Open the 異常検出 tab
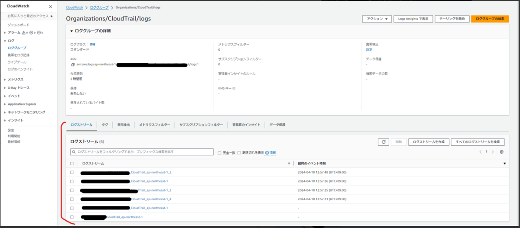The image size is (520, 228). [x=123, y=125]
